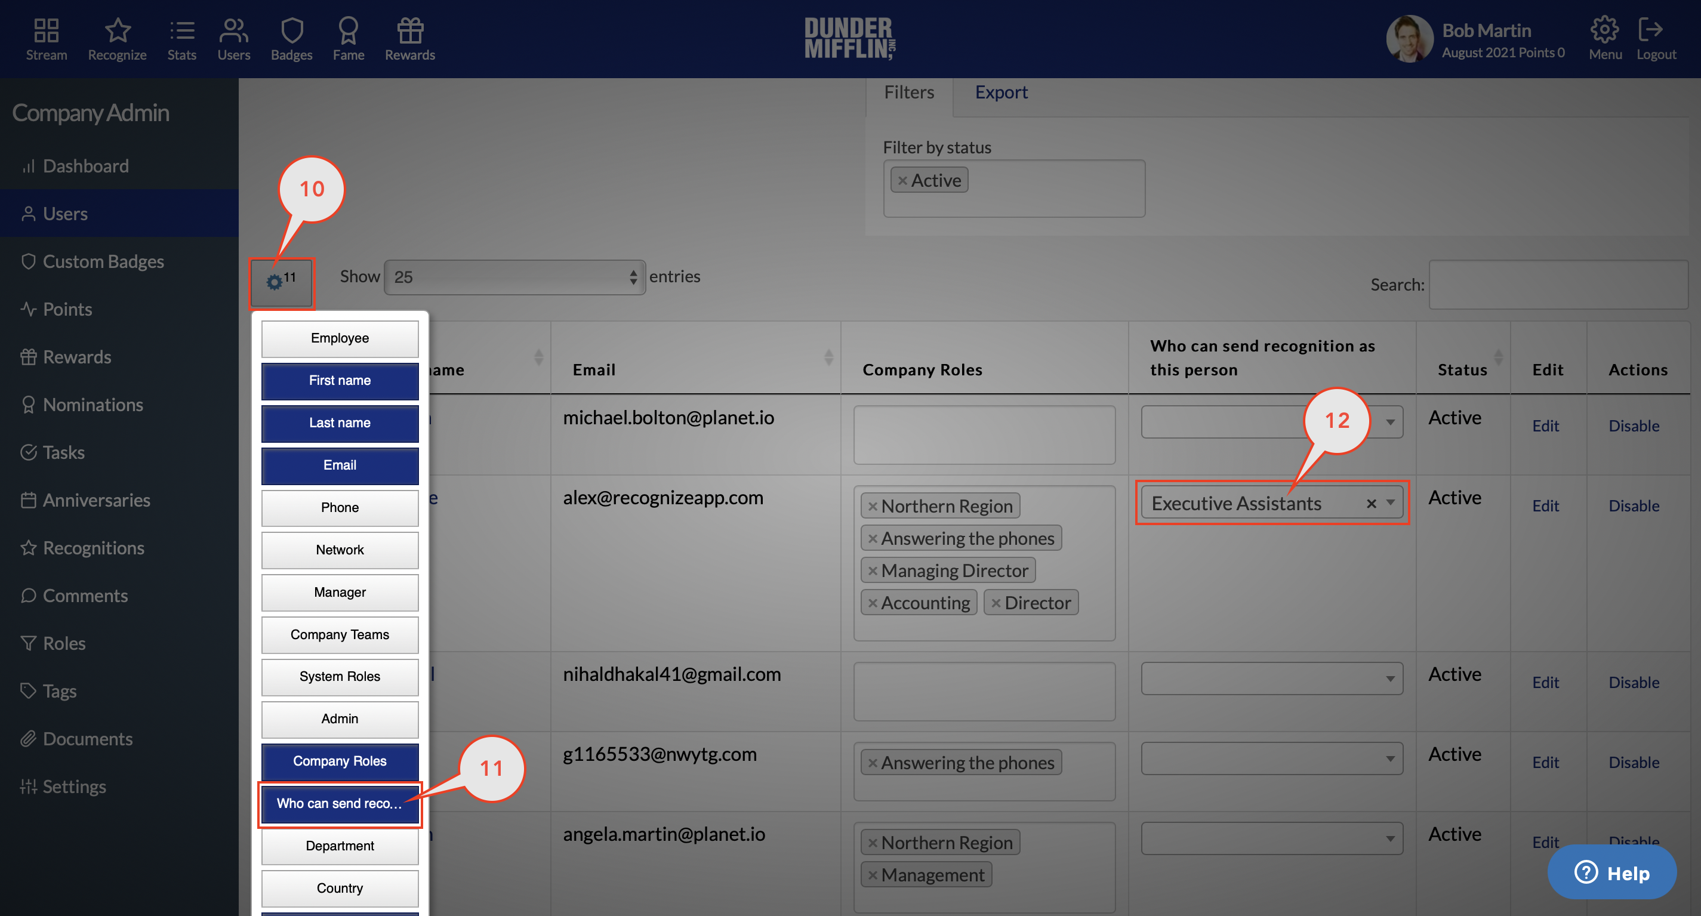Open the Executive Assistants dropdown arrow
The image size is (1701, 916).
(x=1390, y=502)
